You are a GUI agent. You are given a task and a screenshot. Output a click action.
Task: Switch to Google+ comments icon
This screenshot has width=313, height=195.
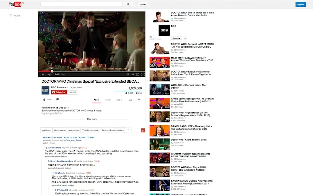click(x=143, y=130)
